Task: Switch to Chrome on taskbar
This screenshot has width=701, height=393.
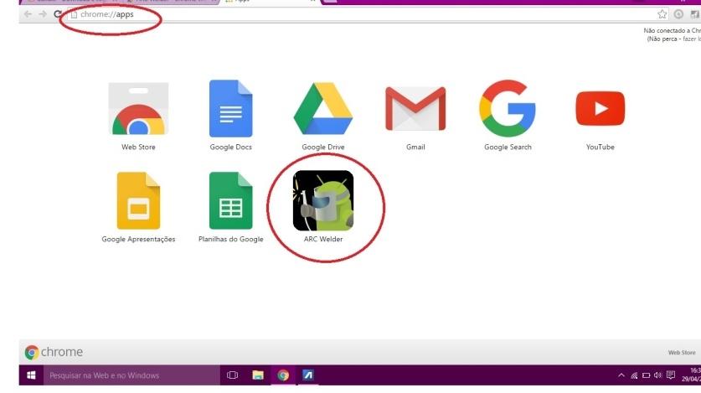Action: point(283,375)
